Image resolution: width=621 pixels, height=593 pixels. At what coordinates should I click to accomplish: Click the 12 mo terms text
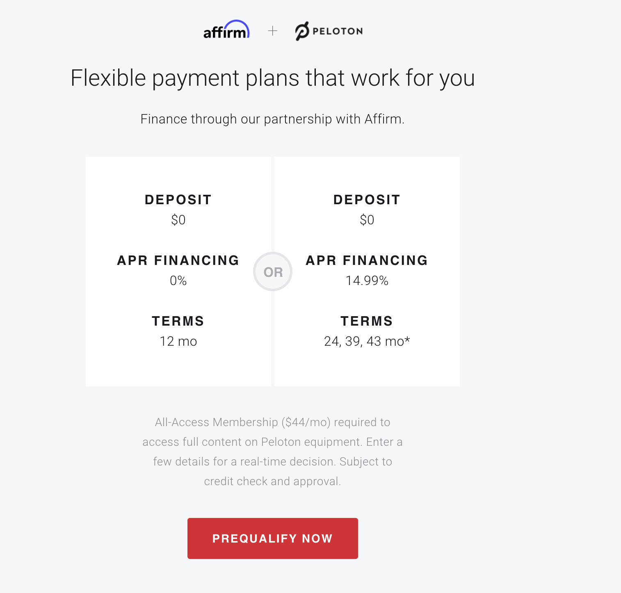[x=178, y=341]
